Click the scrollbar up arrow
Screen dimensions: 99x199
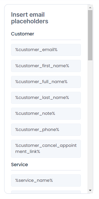(x=90, y=8)
